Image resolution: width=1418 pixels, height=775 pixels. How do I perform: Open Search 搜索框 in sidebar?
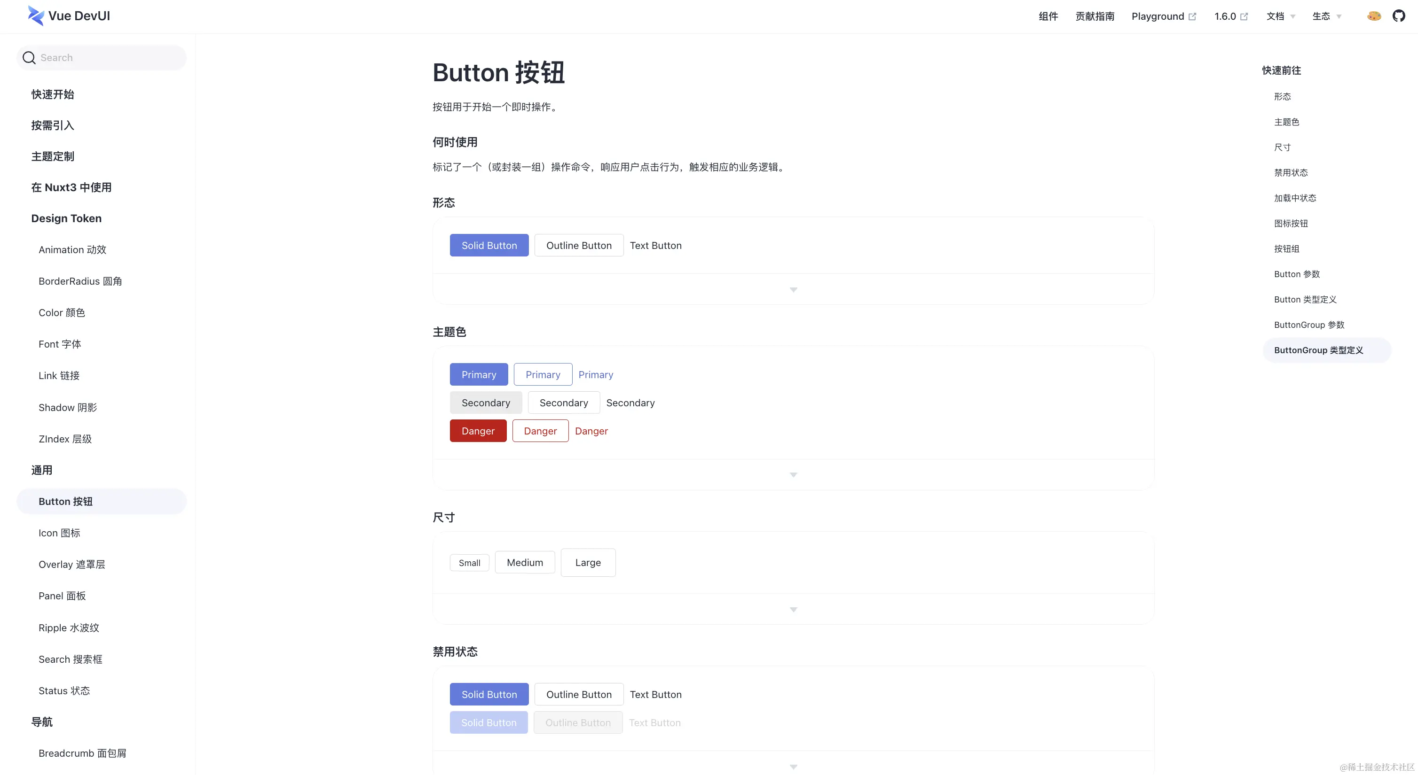pyautogui.click(x=71, y=659)
